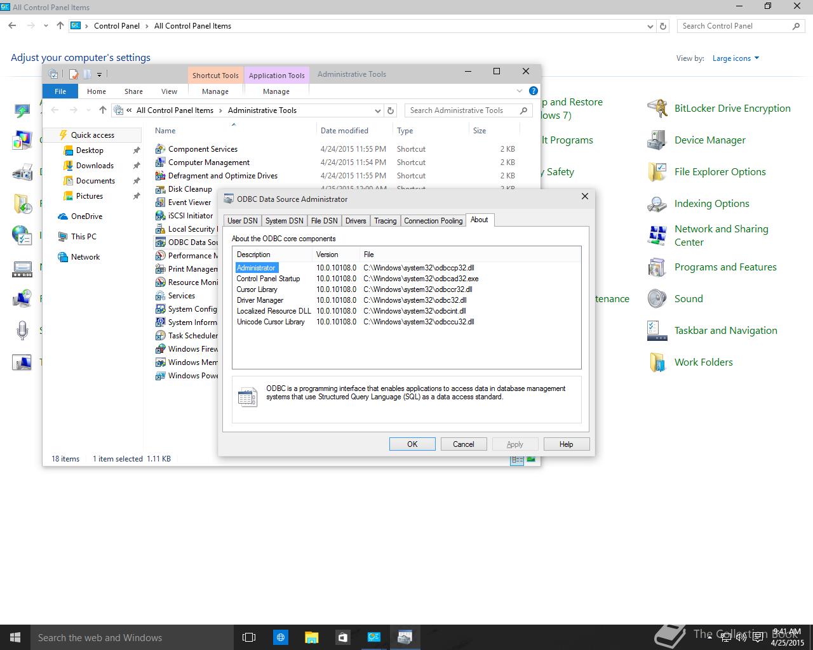This screenshot has width=813, height=650.
Task: Switch to System DSN tab
Action: click(284, 221)
